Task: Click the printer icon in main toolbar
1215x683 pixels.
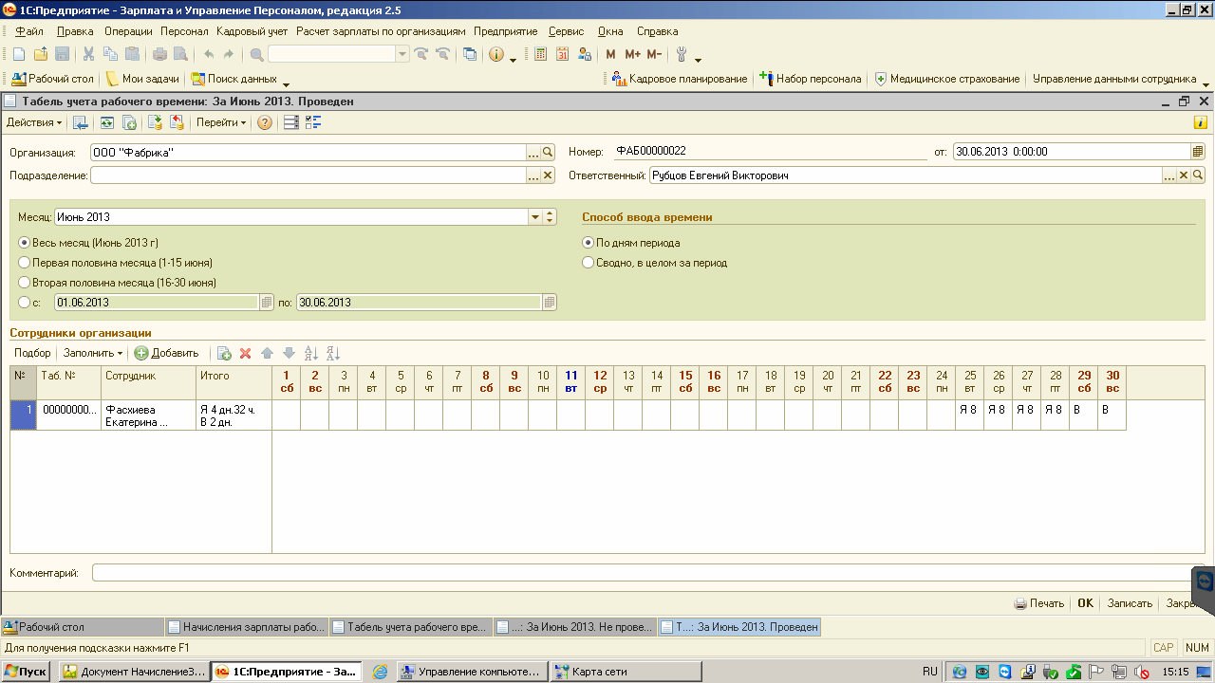Action: point(159,54)
